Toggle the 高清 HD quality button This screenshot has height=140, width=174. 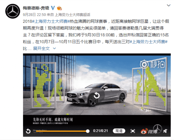(x=119, y=131)
